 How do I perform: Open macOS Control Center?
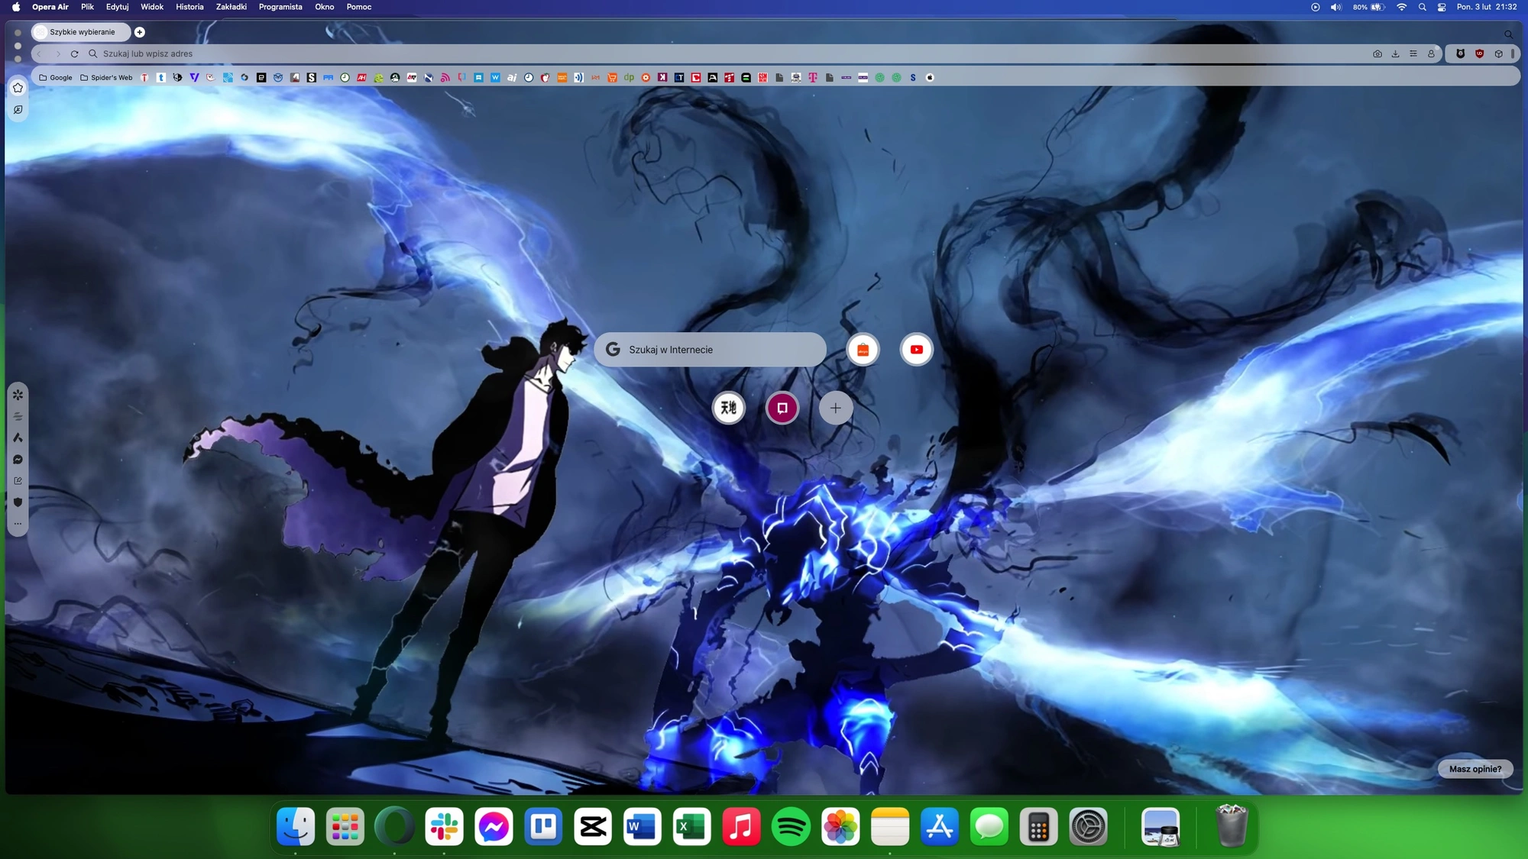[x=1442, y=7]
